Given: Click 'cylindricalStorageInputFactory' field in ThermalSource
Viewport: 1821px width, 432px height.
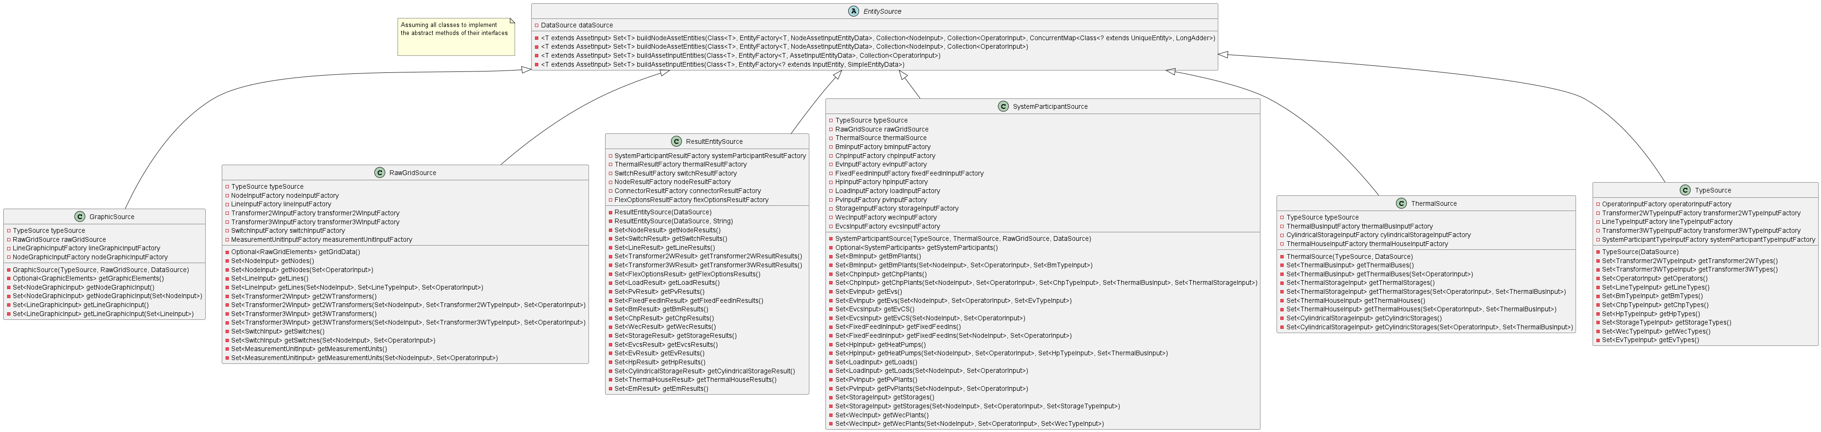Looking at the screenshot, I should click(x=1378, y=236).
